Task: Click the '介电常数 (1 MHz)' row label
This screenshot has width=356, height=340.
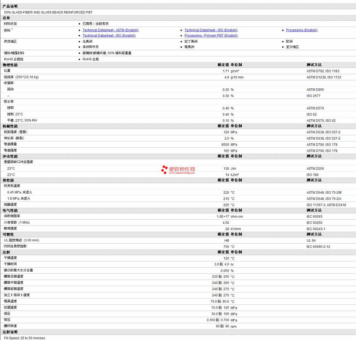Action: 17,223
